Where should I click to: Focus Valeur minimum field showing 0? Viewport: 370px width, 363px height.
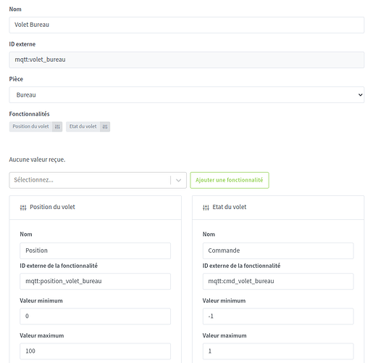(95, 316)
